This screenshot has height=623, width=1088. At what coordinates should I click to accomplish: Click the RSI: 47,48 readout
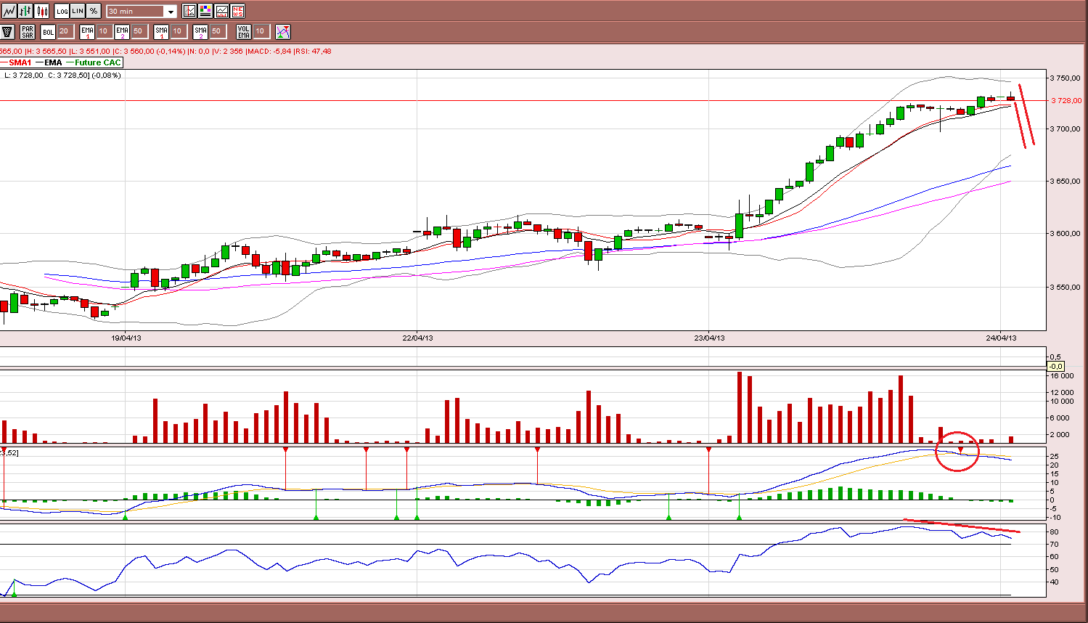[x=312, y=52]
